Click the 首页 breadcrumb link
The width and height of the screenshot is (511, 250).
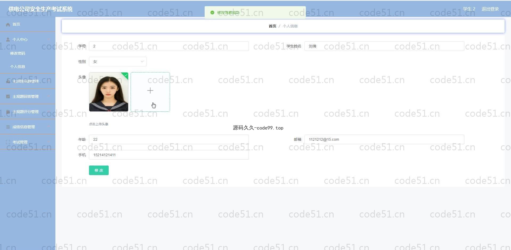(x=272, y=26)
